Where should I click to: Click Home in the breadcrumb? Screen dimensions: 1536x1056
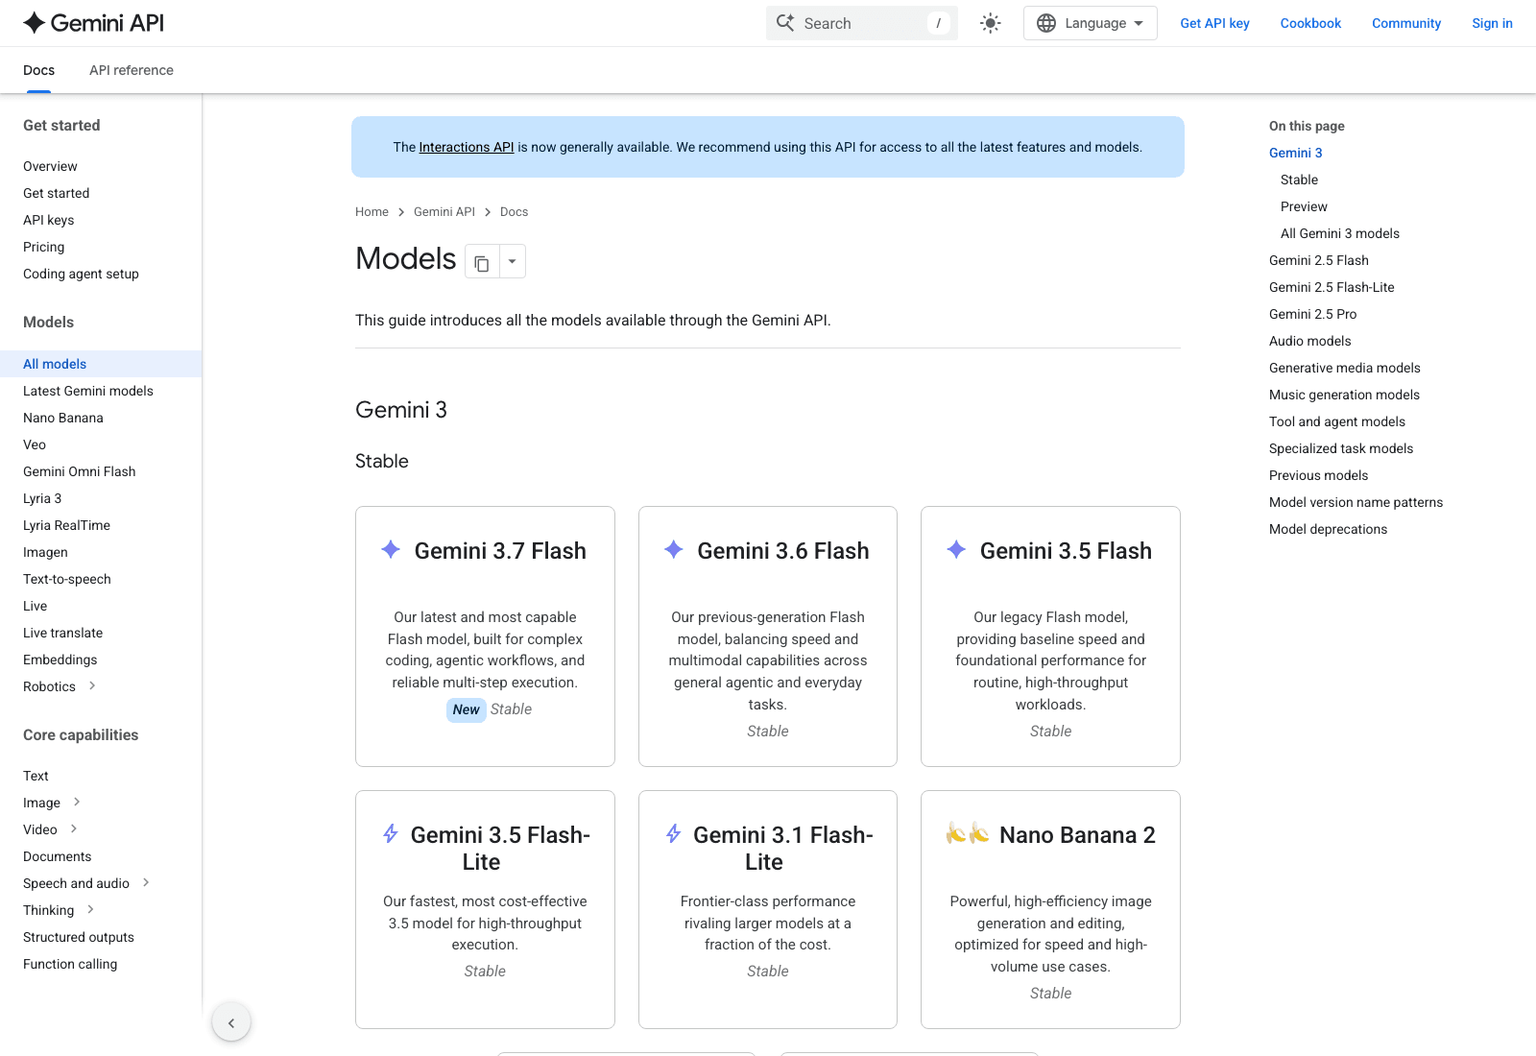pos(372,212)
